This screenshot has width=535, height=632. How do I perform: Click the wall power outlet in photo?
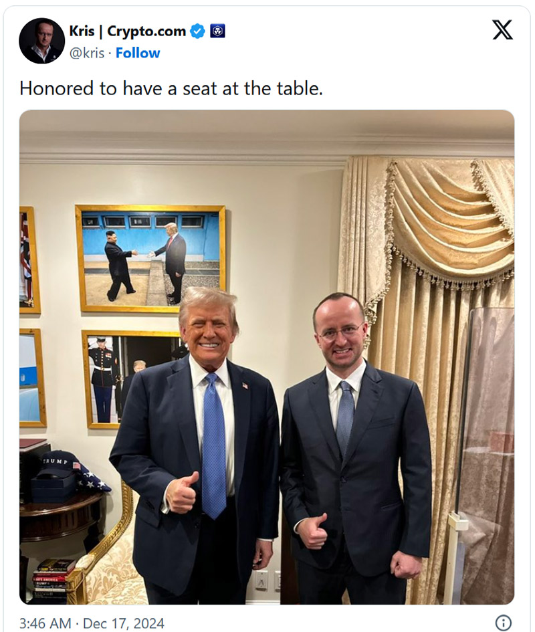261,581
